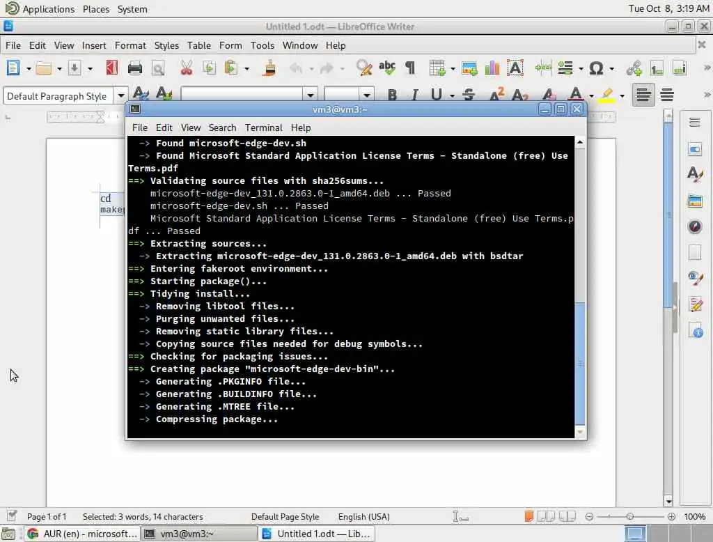This screenshot has height=542, width=713.
Task: Open the paragraph style dropdown arrow
Action: click(121, 95)
